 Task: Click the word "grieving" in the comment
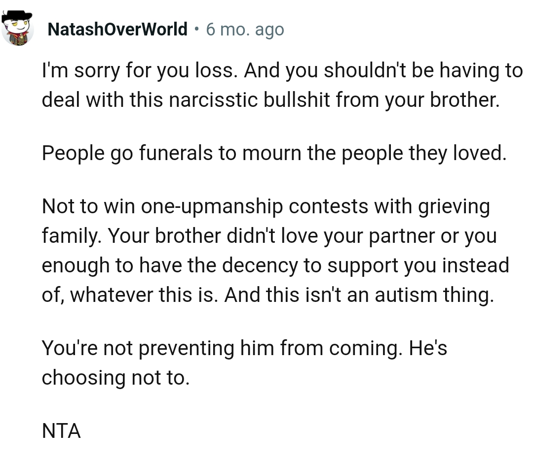click(x=454, y=206)
